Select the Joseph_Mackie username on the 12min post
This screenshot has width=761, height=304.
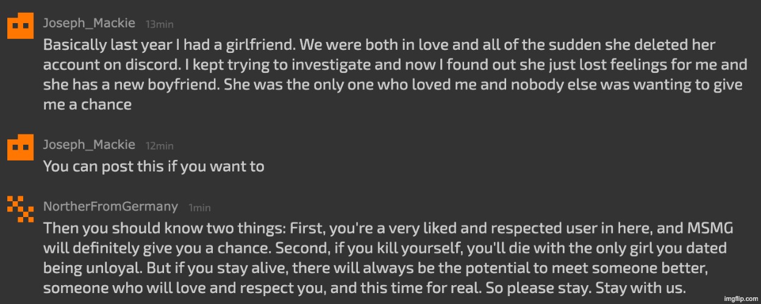pyautogui.click(x=89, y=145)
